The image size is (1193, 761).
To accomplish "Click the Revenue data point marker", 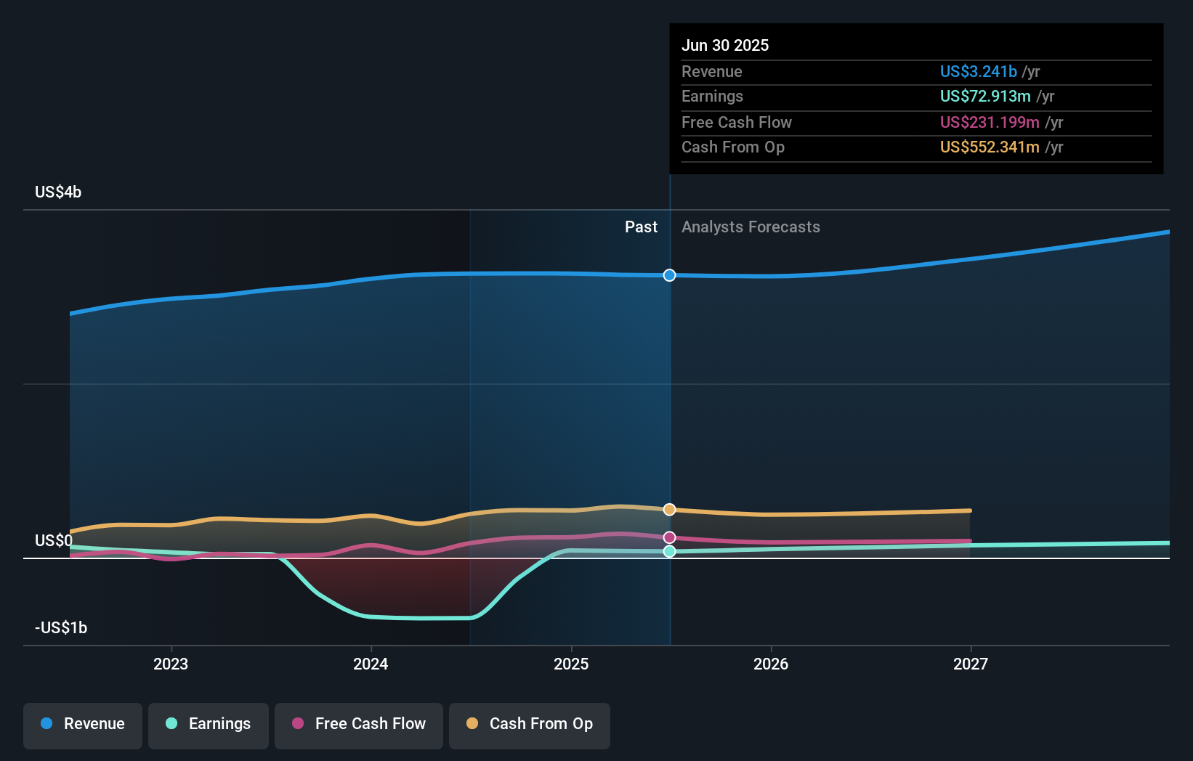I will [x=670, y=275].
